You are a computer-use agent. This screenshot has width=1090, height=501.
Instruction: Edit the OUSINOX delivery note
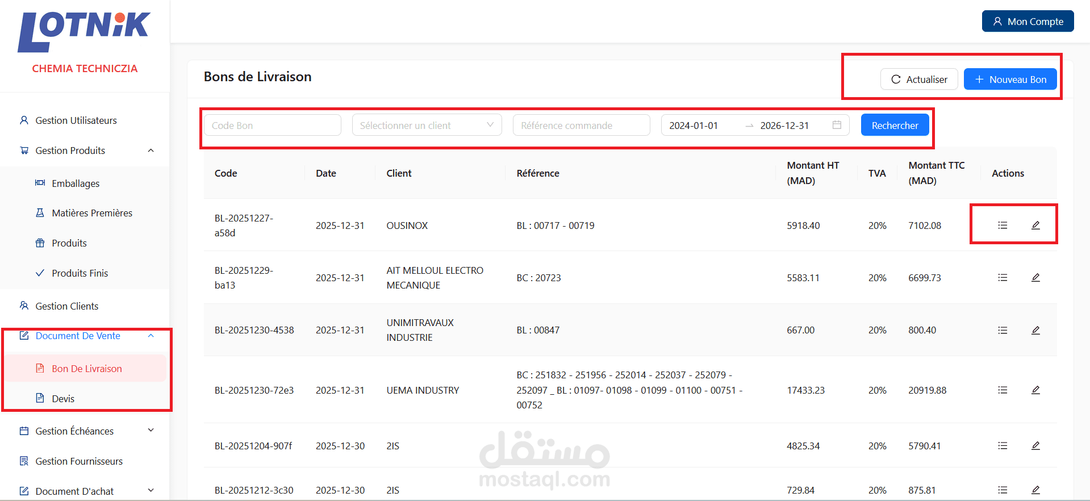click(1035, 226)
